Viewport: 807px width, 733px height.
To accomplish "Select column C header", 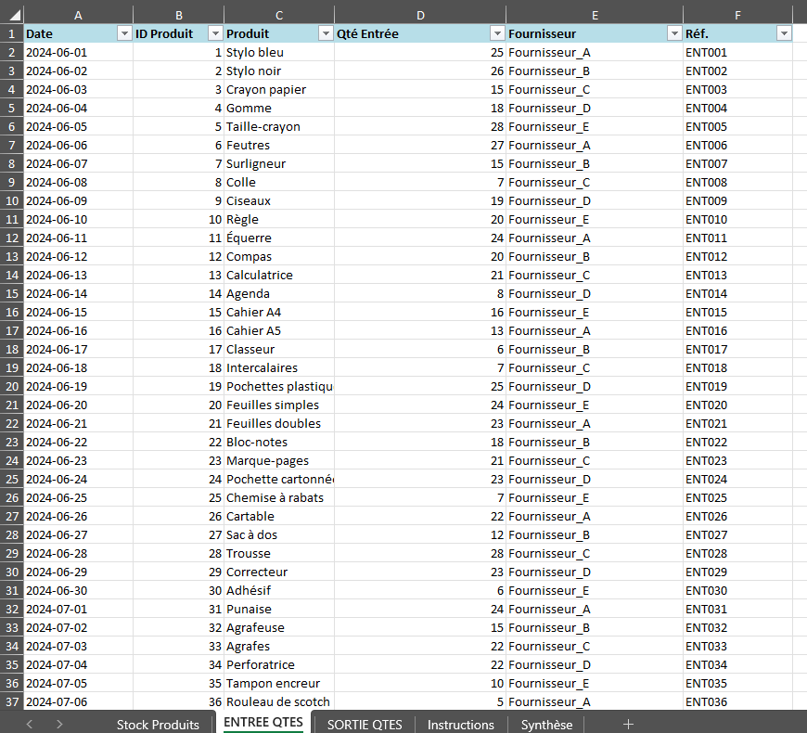I will (x=279, y=16).
